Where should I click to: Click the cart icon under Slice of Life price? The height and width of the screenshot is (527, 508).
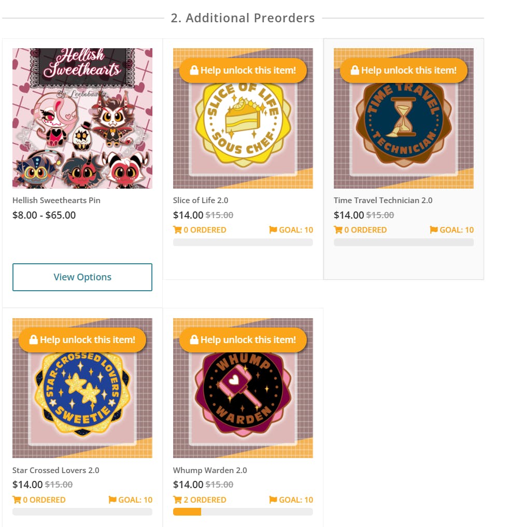pyautogui.click(x=177, y=230)
